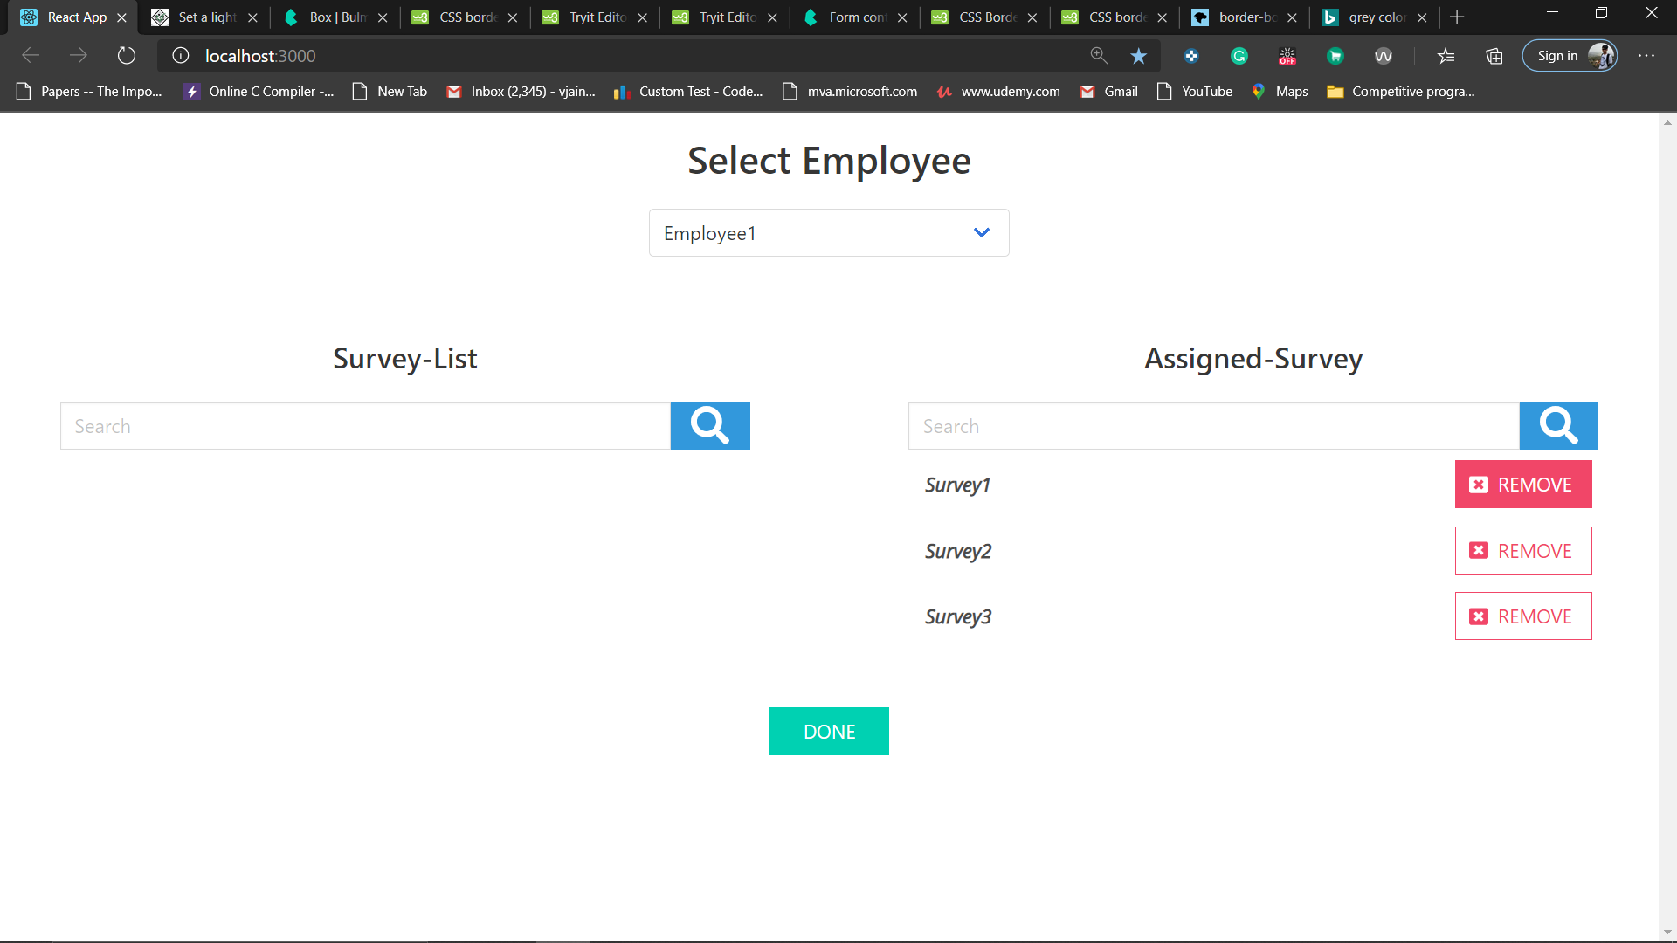This screenshot has width=1677, height=943.
Task: Click the Sign in profile button
Action: [x=1570, y=56]
